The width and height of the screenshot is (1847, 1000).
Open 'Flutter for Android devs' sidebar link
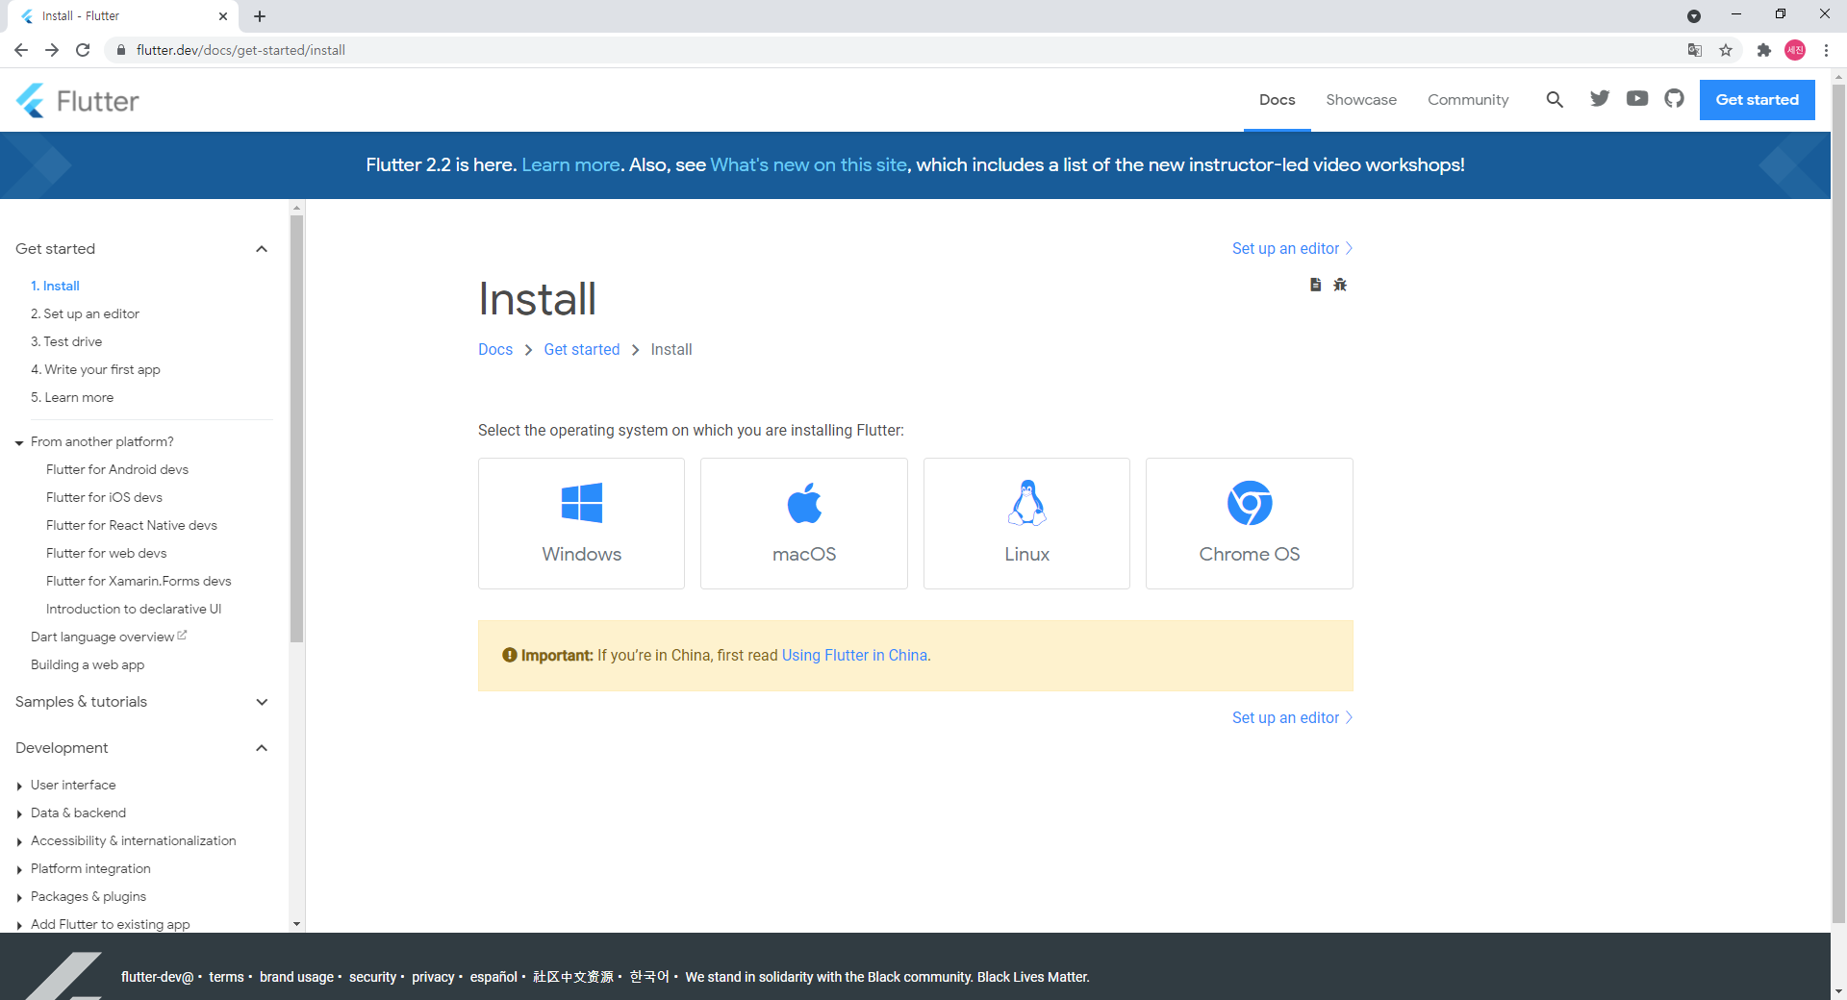pyautogui.click(x=117, y=469)
